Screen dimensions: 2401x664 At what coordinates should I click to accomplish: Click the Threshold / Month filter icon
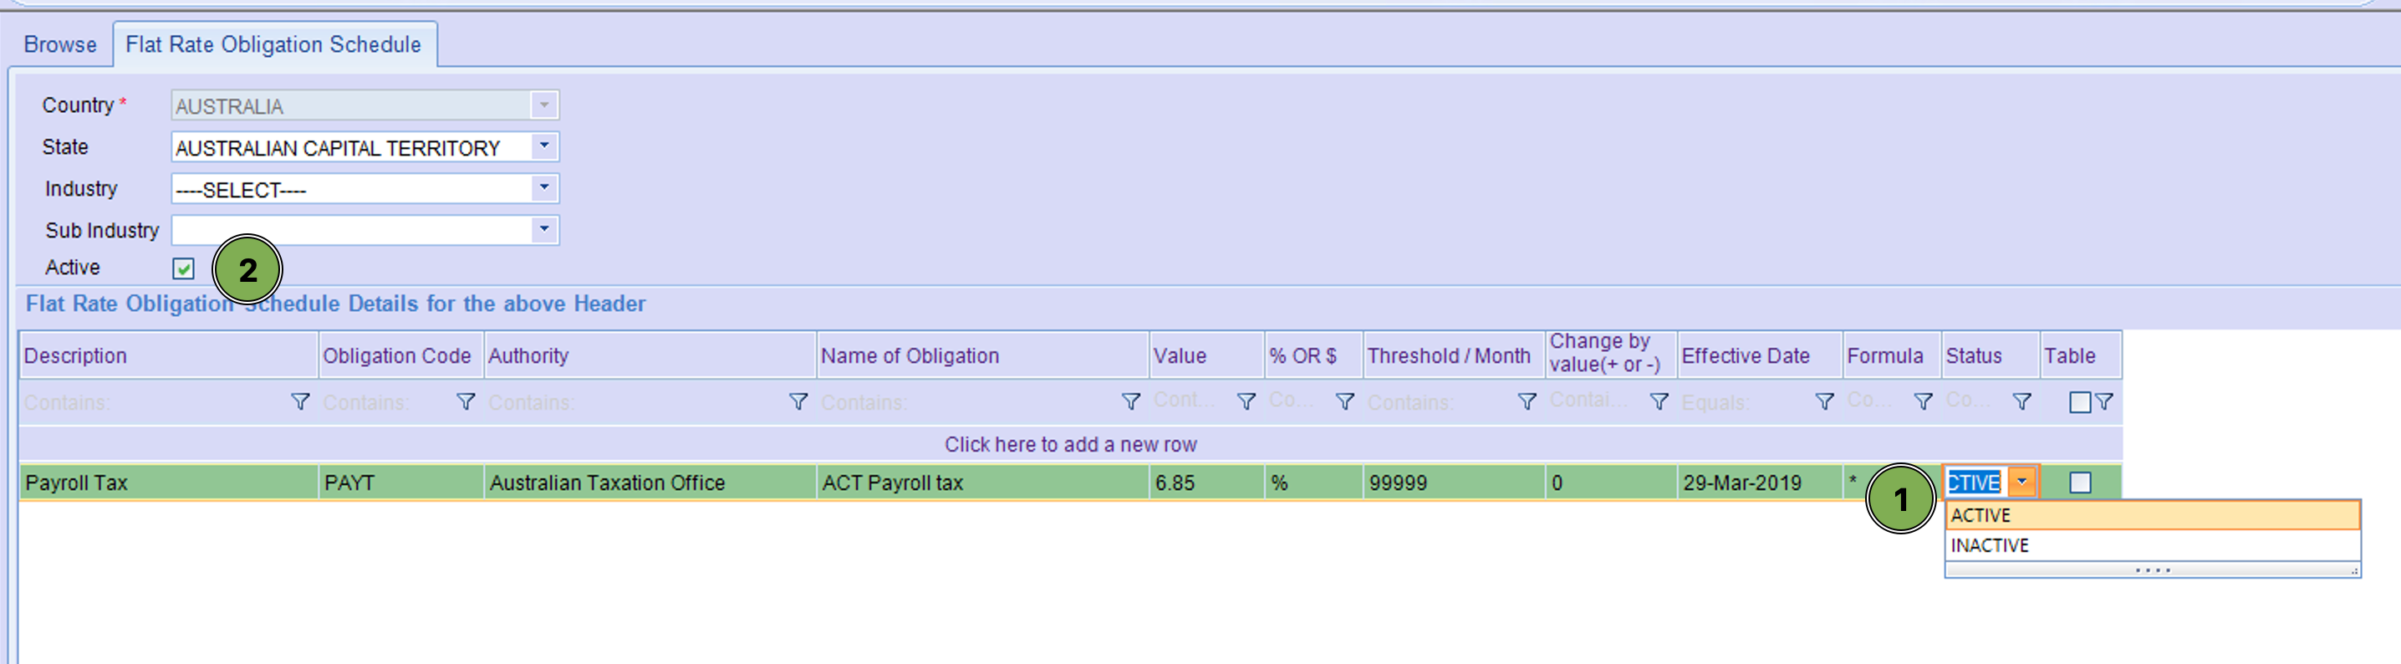[x=1527, y=402]
